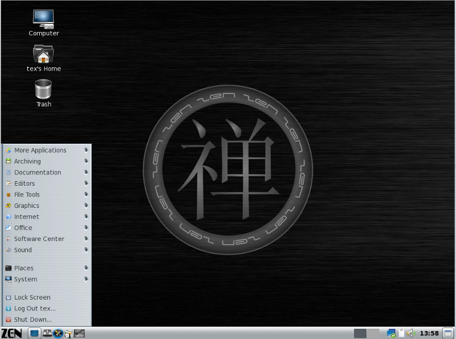
Task: Choose Log Out tex... from the menu
Action: click(x=47, y=308)
